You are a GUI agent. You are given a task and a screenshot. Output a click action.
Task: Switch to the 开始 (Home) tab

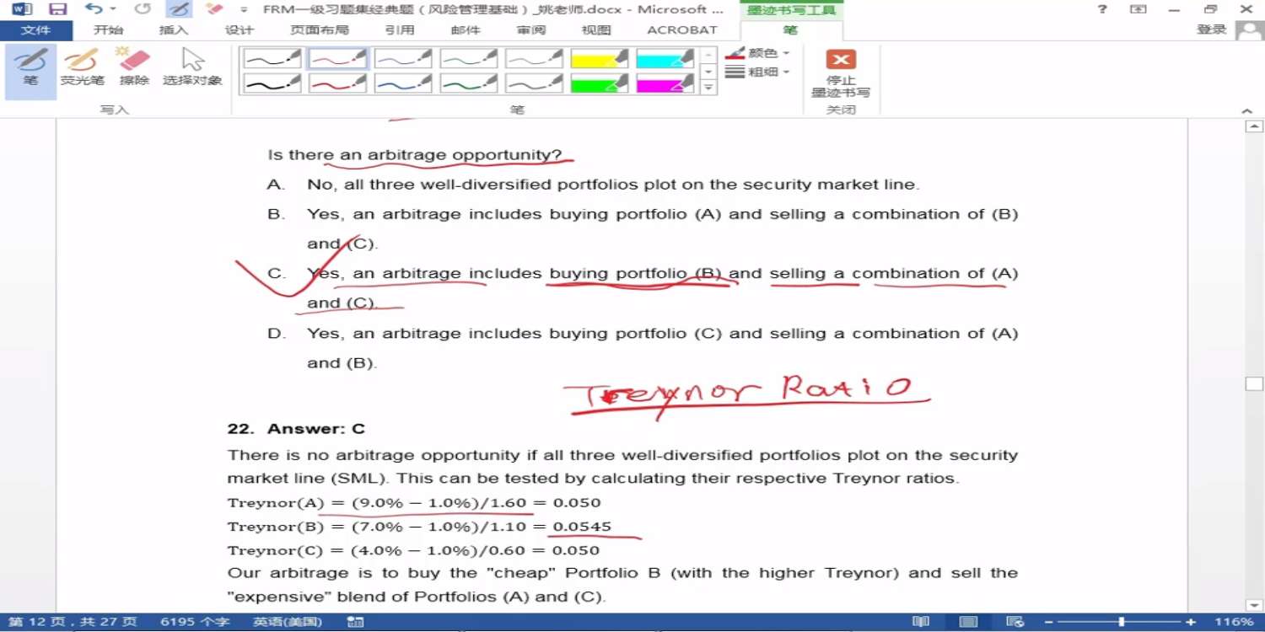[108, 30]
